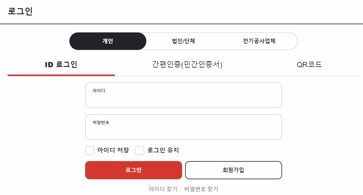
Task: Enable the 아이디 저장 checkbox
Action: pyautogui.click(x=90, y=150)
